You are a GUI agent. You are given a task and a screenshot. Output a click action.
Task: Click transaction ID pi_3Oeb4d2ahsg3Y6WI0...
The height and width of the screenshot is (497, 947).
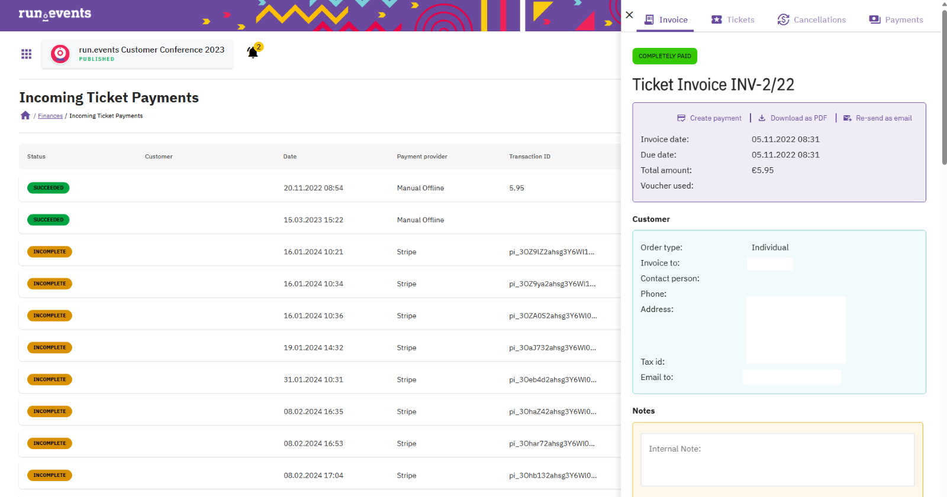553,379
